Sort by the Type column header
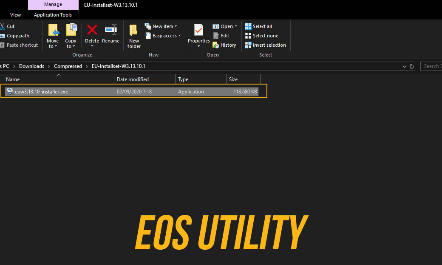The image size is (442, 265). (x=201, y=79)
